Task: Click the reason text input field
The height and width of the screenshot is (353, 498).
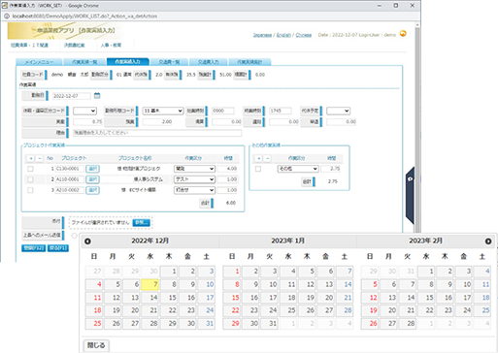Action: click(157, 133)
